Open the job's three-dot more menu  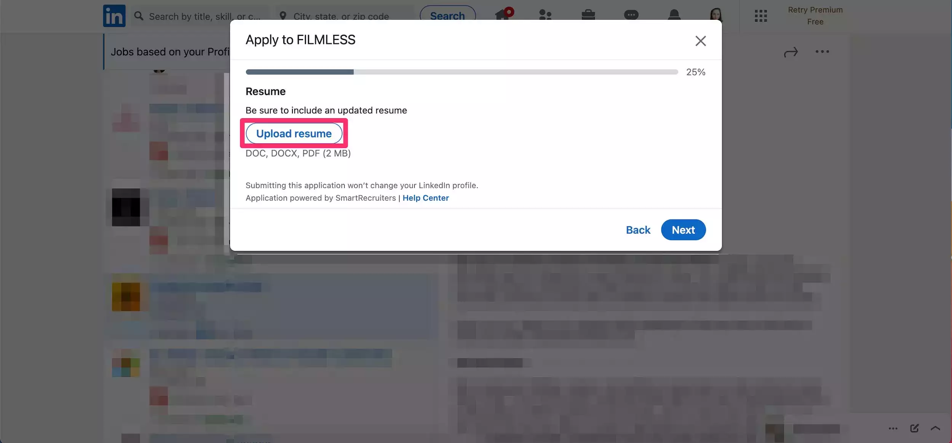tap(822, 52)
